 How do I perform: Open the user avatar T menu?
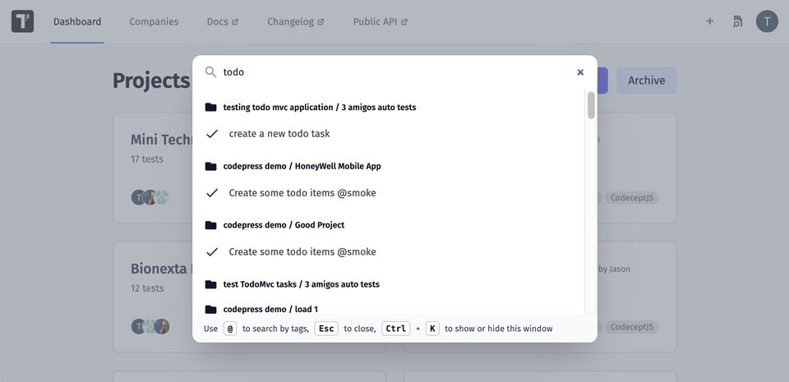[767, 21]
